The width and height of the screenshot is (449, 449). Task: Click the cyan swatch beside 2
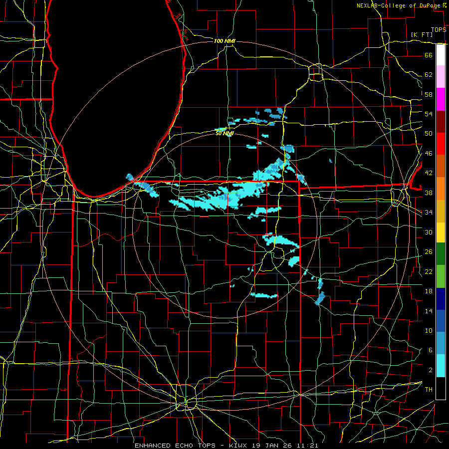[x=441, y=366]
